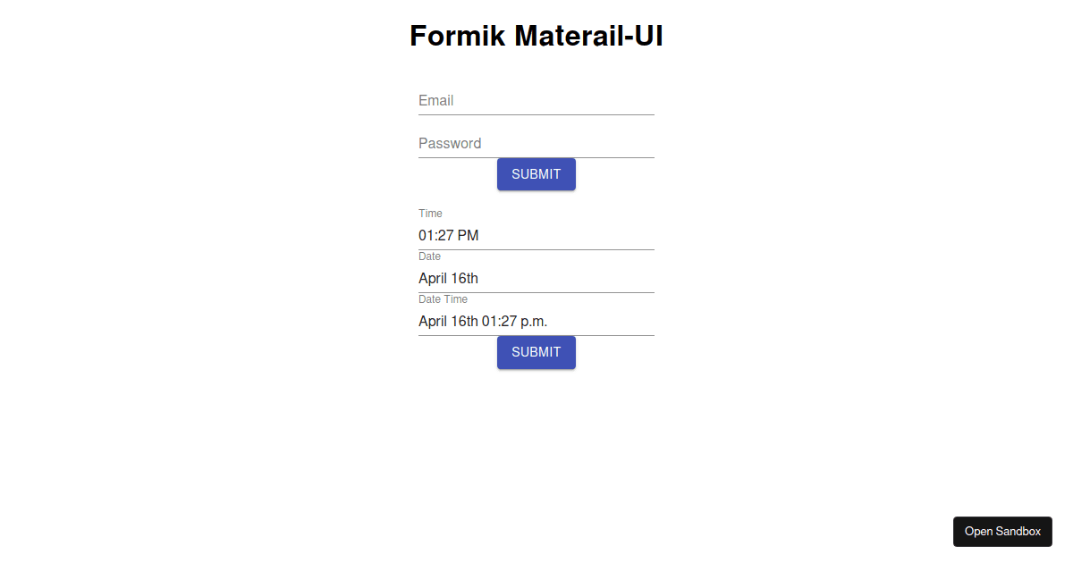Click the '01:27 PM' time value
This screenshot has height=563, width=1073.
click(449, 236)
